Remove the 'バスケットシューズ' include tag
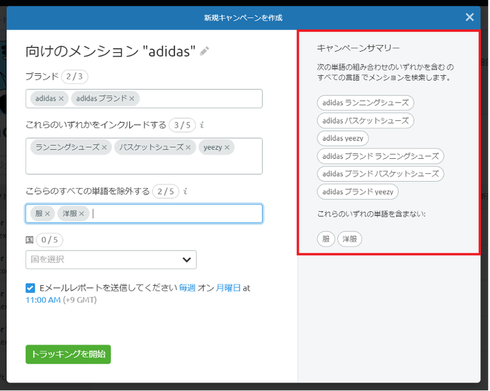The height and width of the screenshot is (391, 490). click(188, 147)
